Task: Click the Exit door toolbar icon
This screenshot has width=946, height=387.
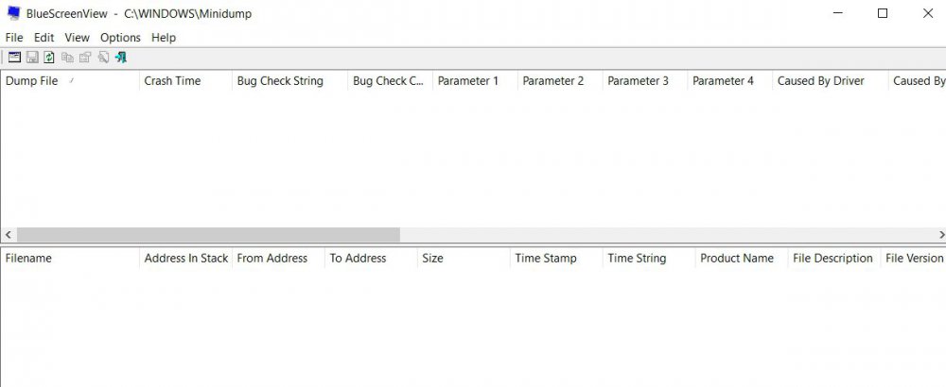Action: (x=121, y=58)
